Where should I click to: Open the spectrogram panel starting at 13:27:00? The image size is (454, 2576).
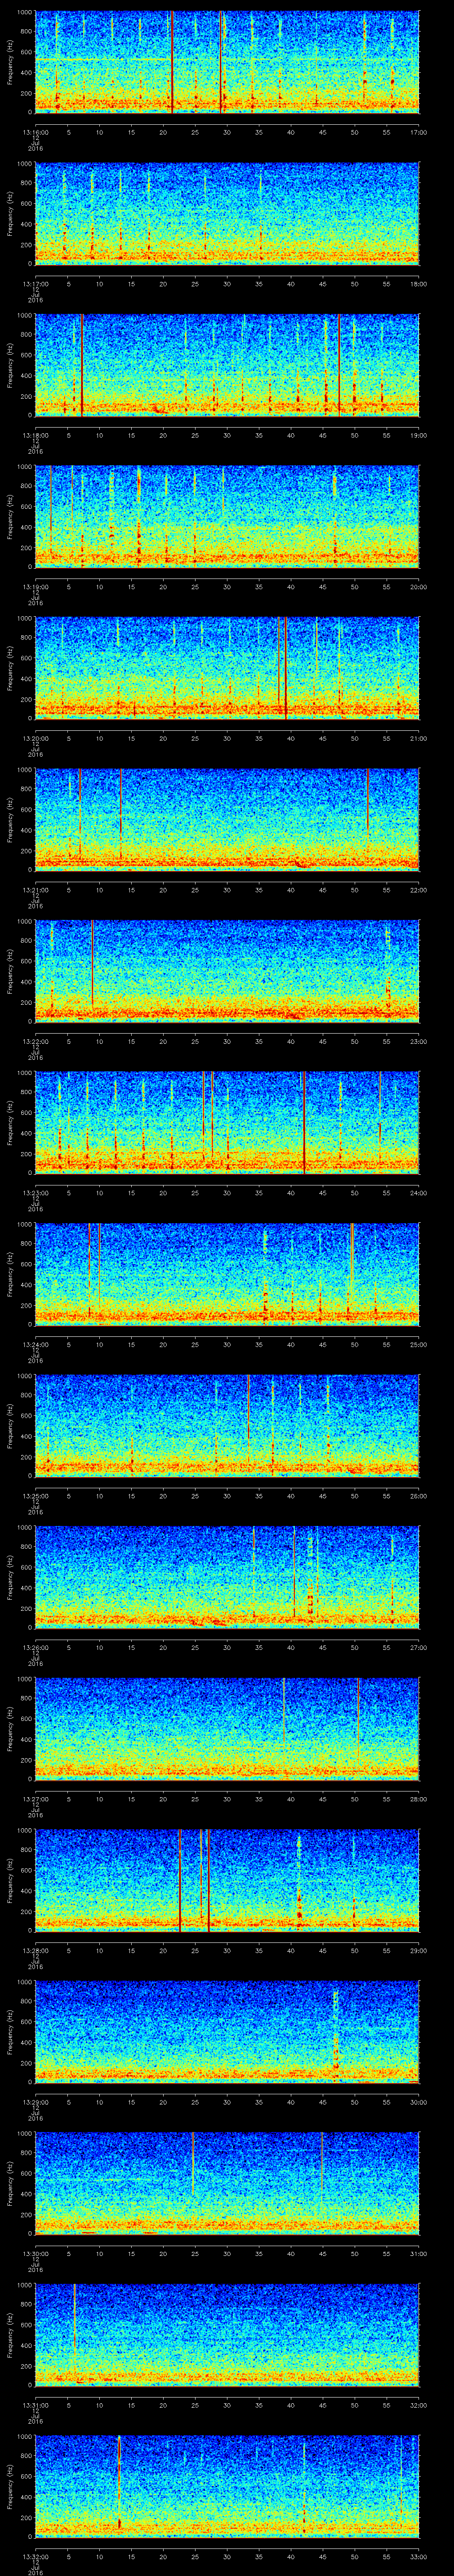(227, 1729)
